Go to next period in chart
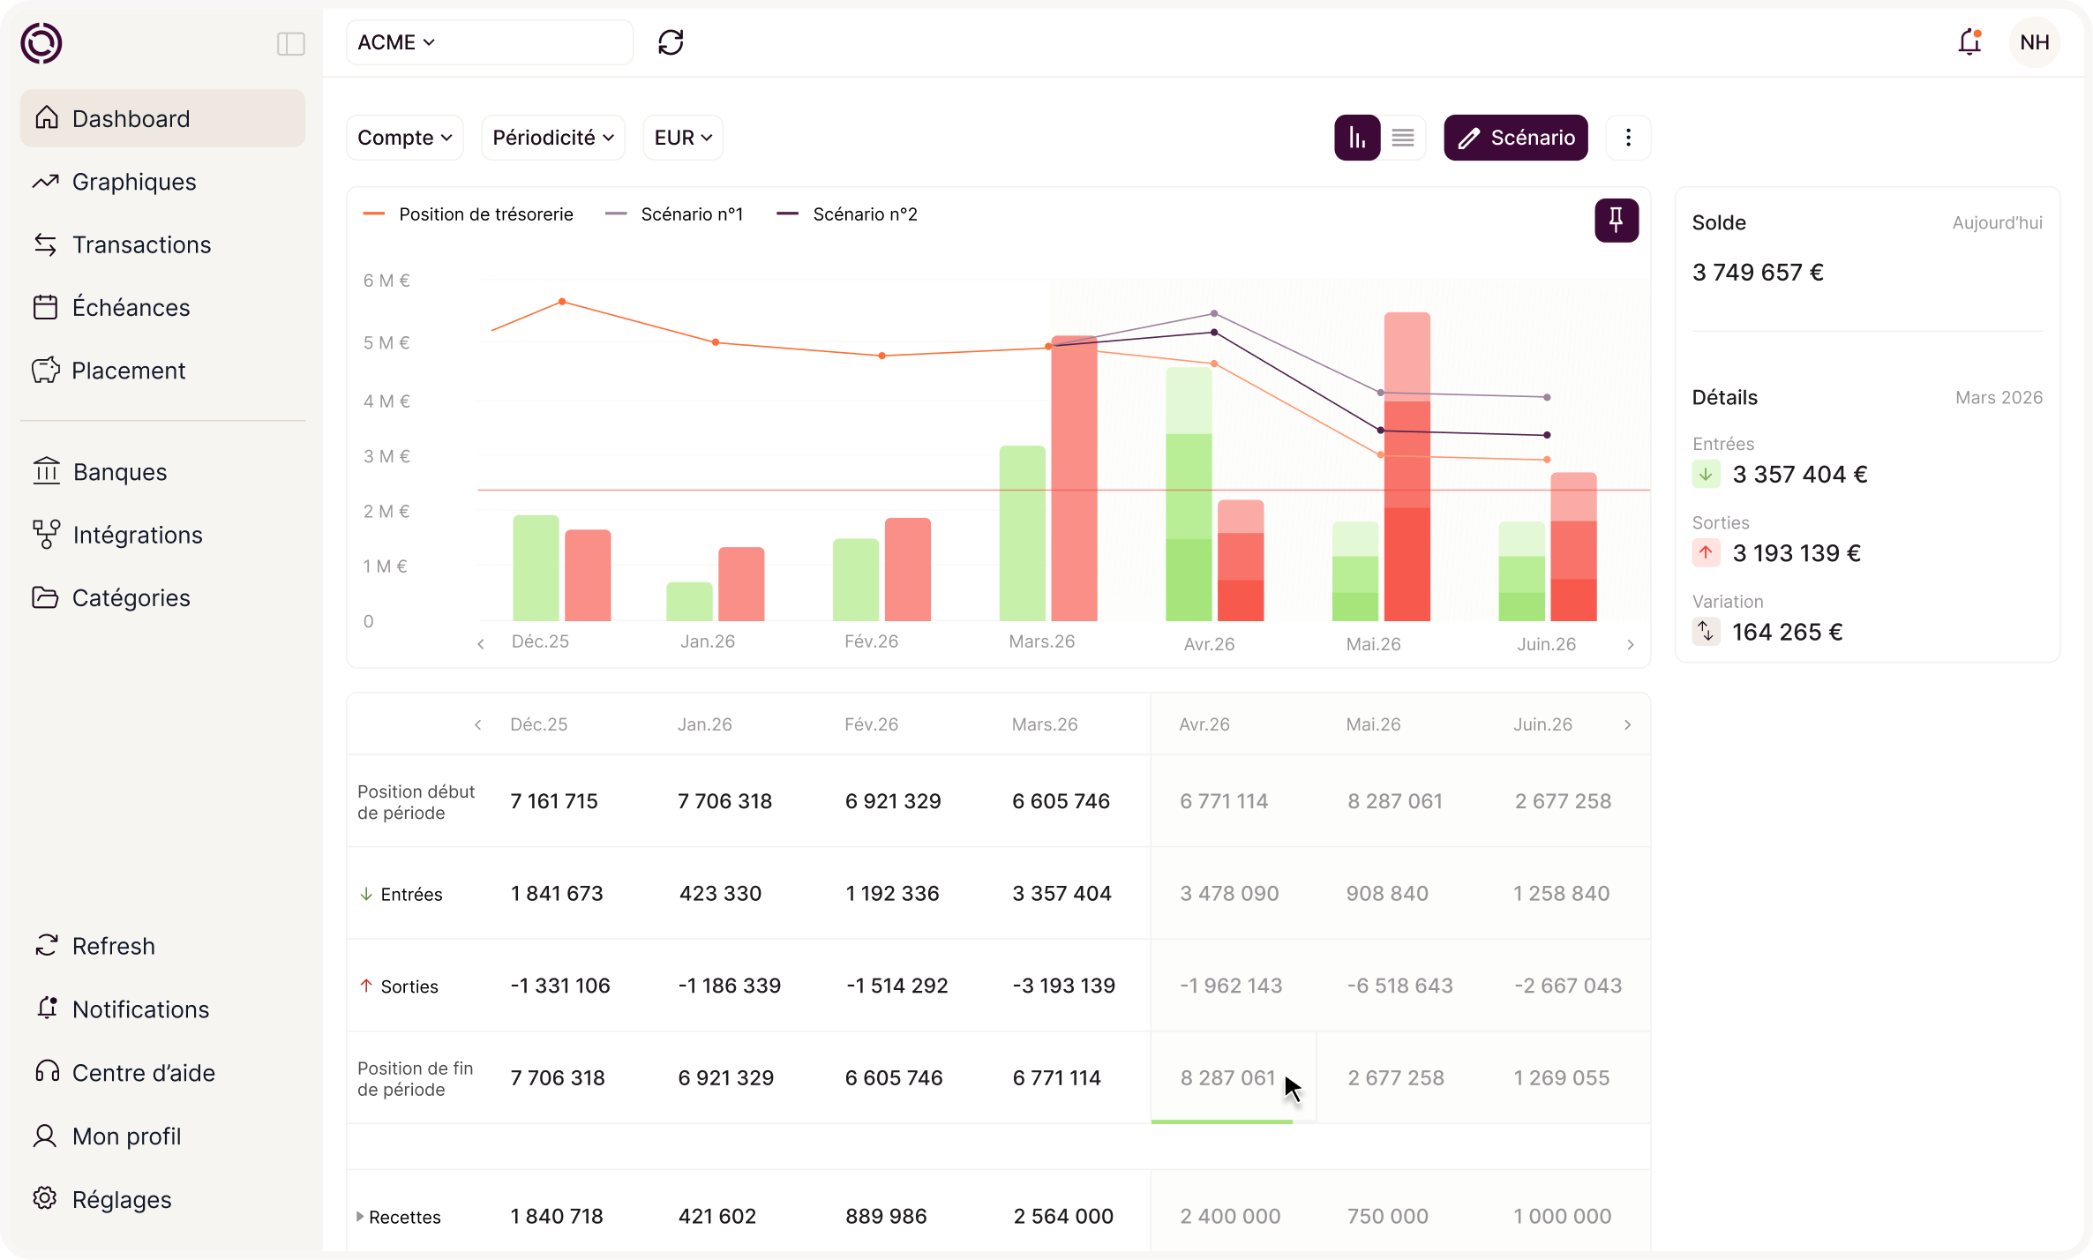Image resolution: width=2093 pixels, height=1260 pixels. tap(1631, 644)
